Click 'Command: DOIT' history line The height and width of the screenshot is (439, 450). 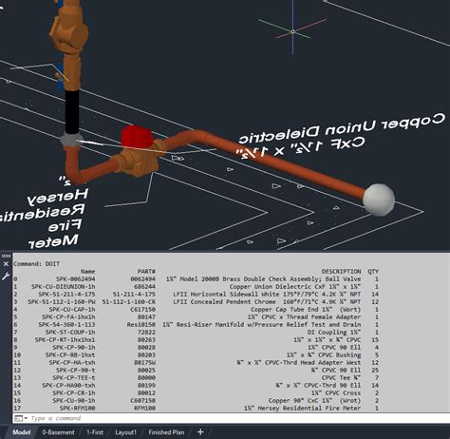click(x=36, y=264)
